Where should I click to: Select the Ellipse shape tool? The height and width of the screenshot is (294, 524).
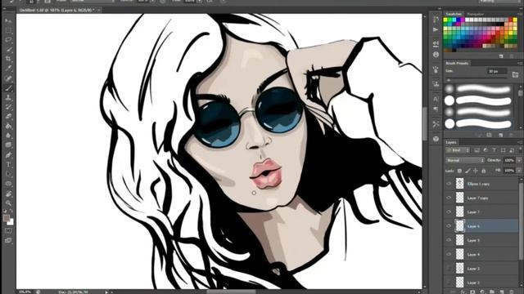point(8,184)
